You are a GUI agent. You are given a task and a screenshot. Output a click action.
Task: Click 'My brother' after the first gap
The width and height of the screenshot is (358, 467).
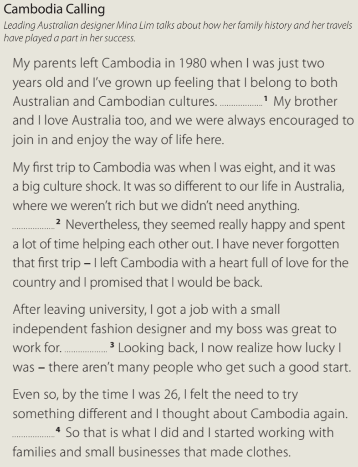[x=305, y=102]
